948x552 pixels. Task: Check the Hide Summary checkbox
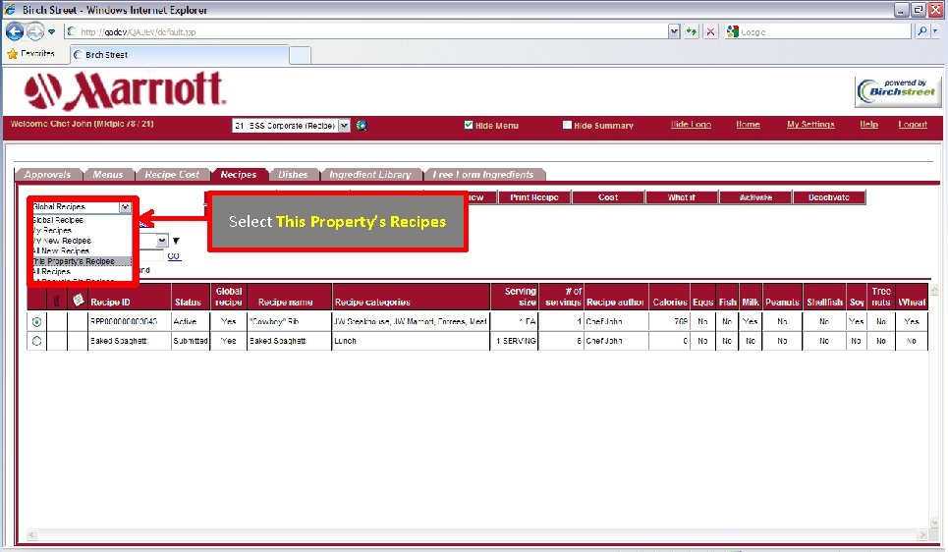tap(567, 125)
